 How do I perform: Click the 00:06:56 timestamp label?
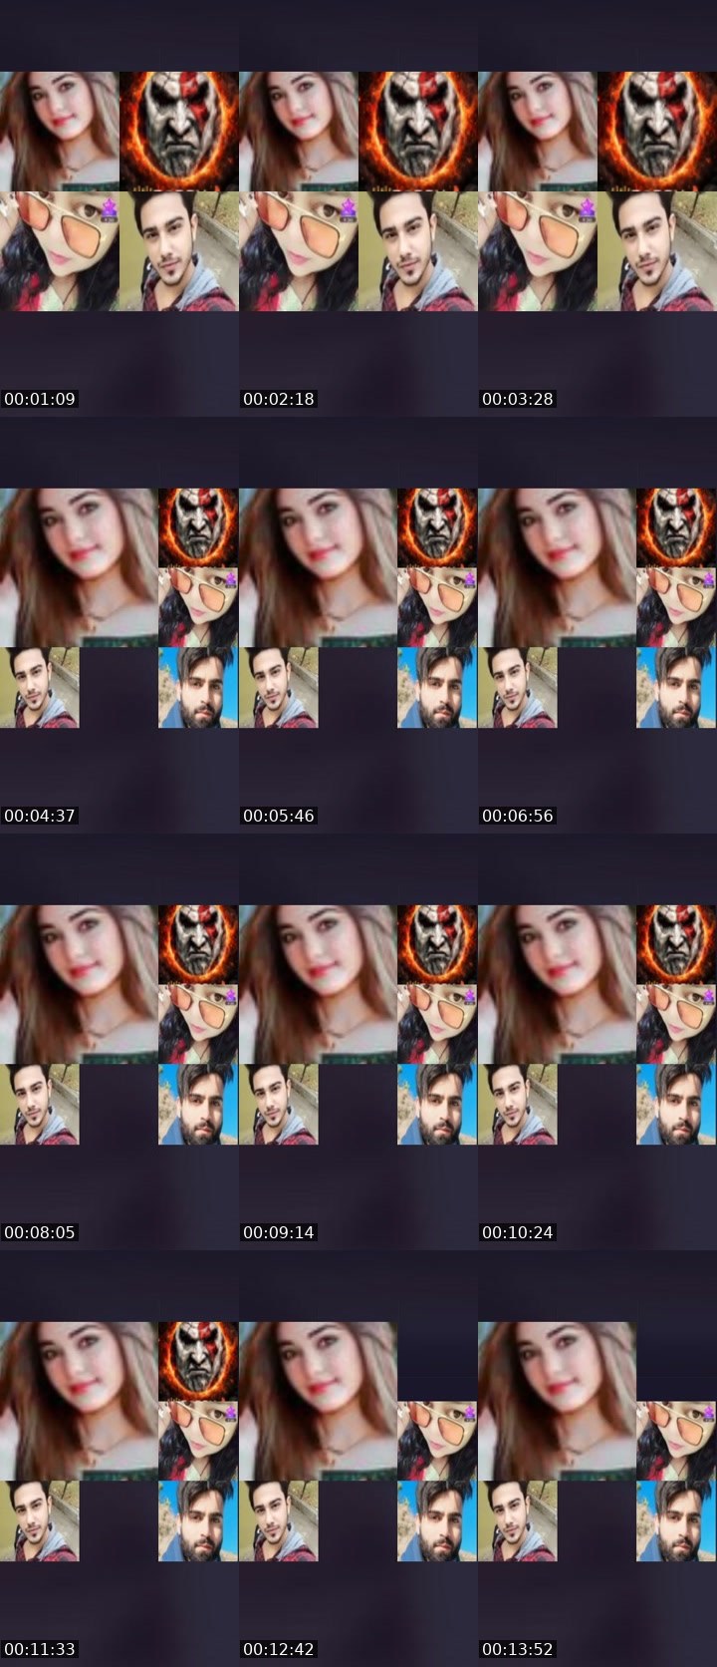tap(518, 816)
